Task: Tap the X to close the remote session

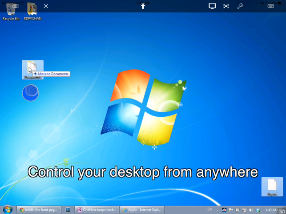Action: pos(46,6)
